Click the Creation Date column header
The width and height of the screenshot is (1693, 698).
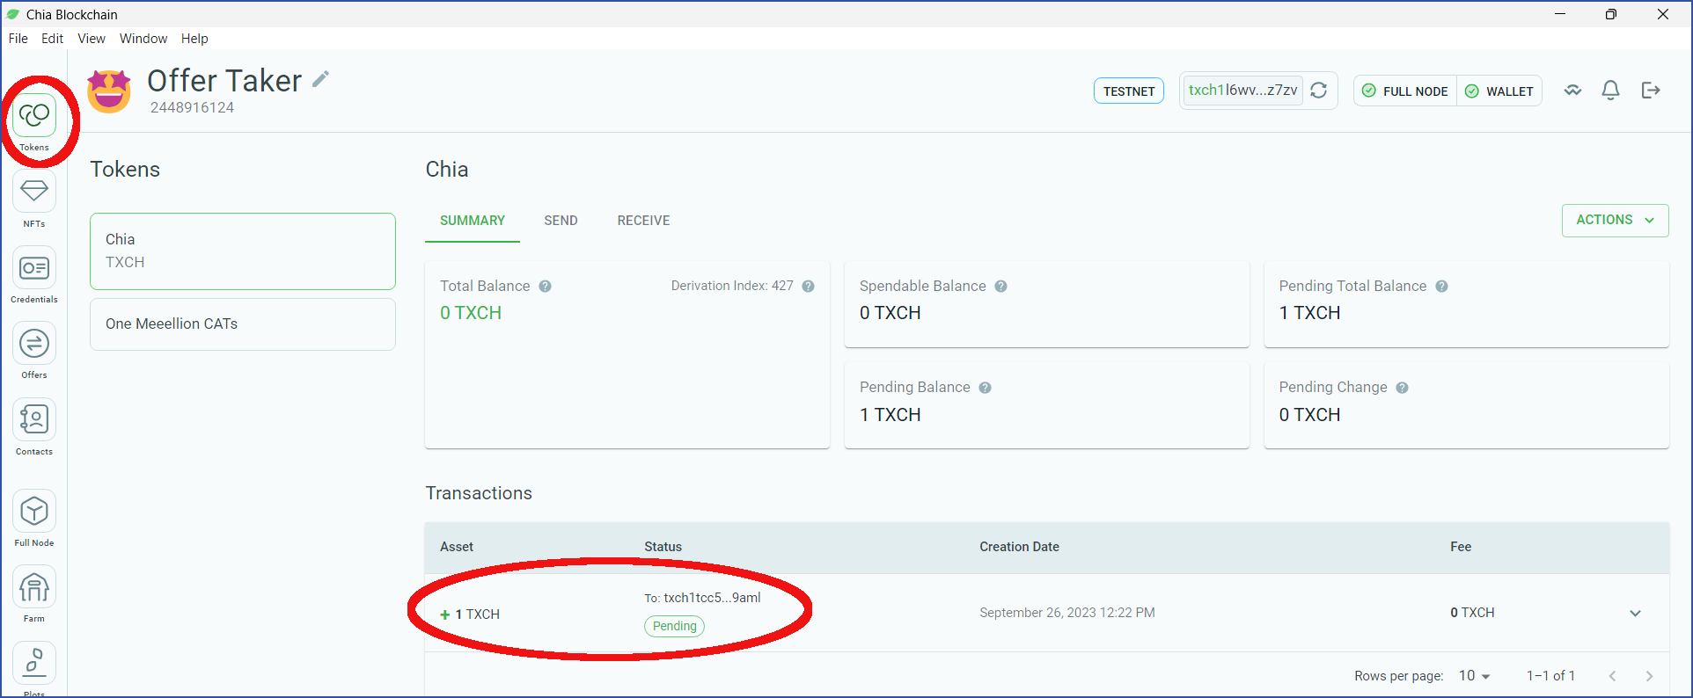[x=1019, y=547]
